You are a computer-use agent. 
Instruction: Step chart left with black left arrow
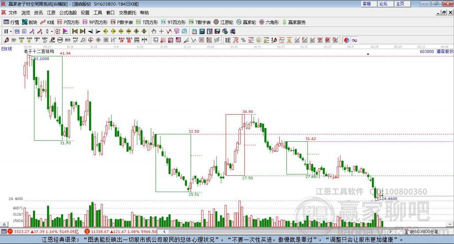point(90,31)
